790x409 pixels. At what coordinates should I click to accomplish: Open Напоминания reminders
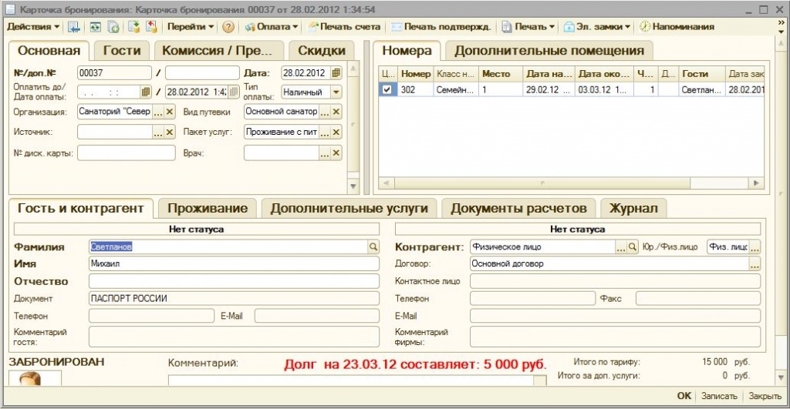(x=677, y=27)
